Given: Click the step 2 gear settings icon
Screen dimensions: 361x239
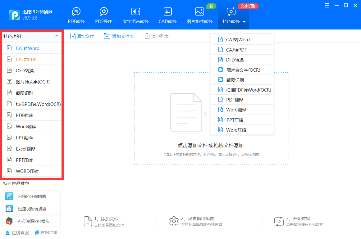Looking at the screenshot, I should click(x=174, y=221).
